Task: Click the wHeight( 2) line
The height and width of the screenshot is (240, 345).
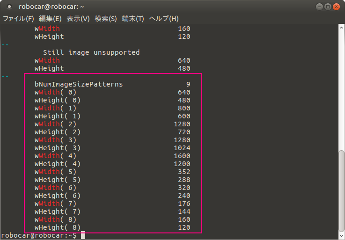Action: coord(112,132)
